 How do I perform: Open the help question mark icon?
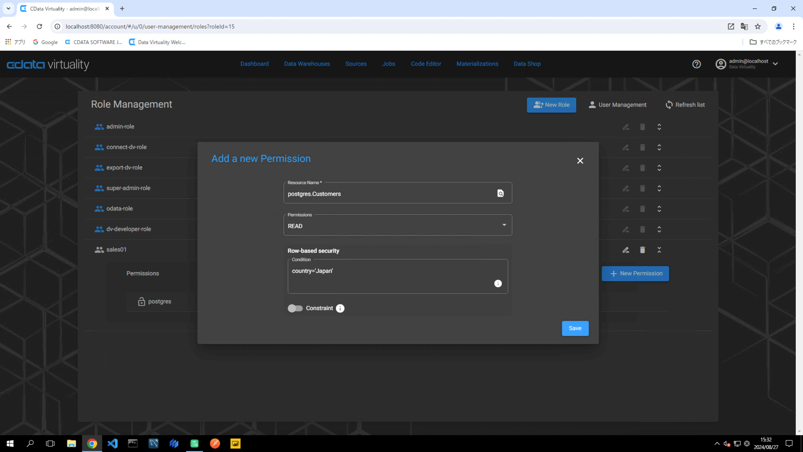[696, 64]
